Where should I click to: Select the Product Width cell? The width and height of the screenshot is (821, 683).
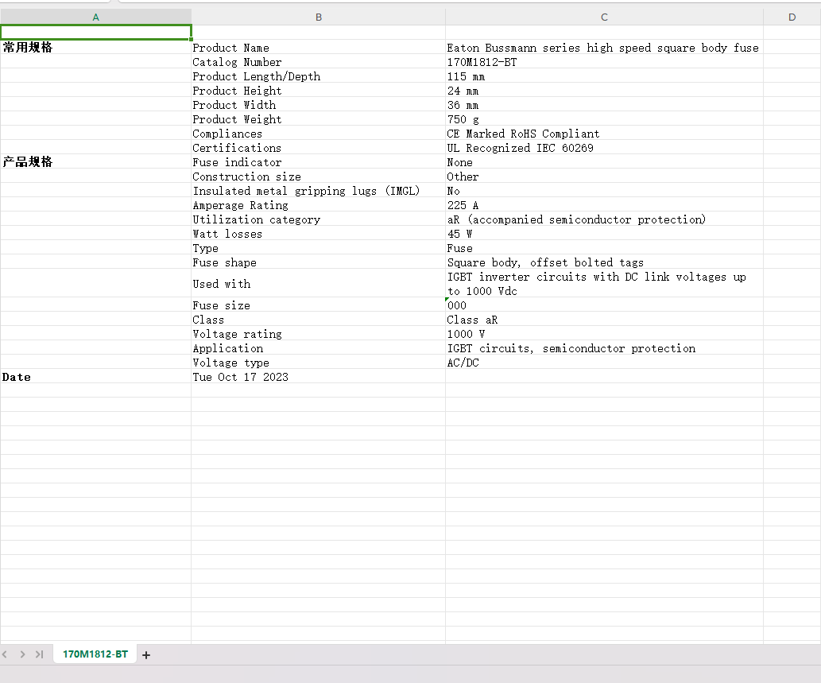pos(319,105)
